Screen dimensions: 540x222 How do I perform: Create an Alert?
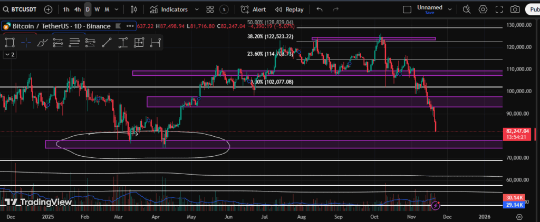(253, 9)
